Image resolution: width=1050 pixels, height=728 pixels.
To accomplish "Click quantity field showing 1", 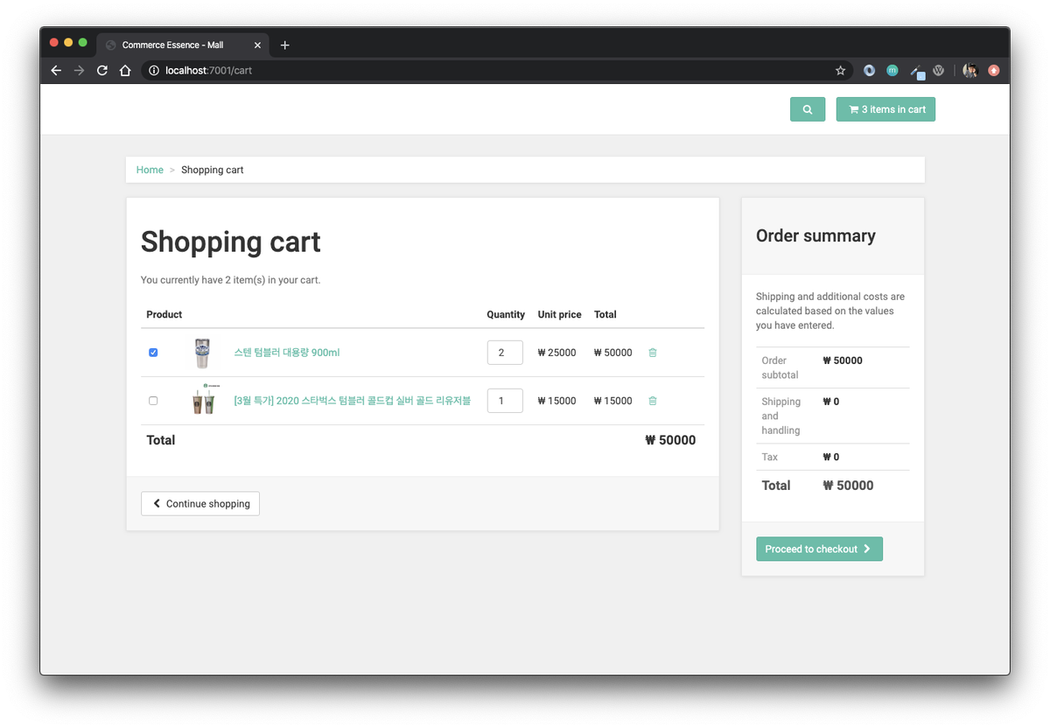I will coord(505,401).
